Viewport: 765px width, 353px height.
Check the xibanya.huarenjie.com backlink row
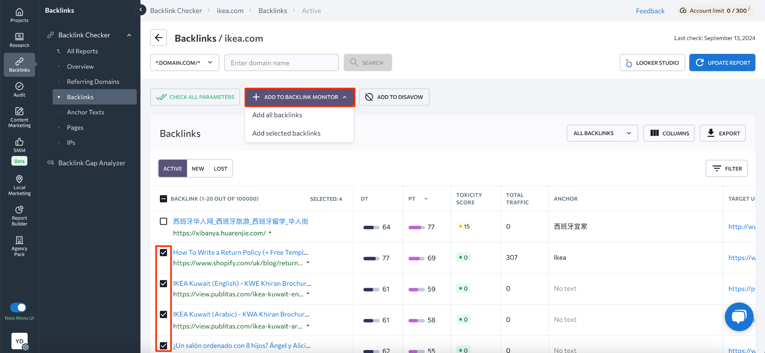click(163, 221)
